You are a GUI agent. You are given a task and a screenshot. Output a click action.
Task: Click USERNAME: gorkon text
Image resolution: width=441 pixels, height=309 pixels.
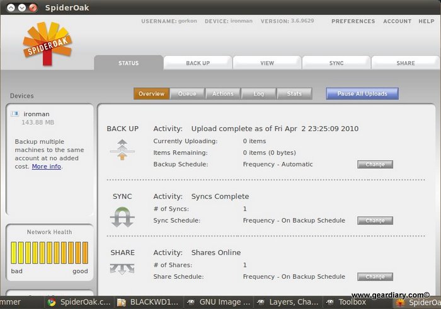click(x=169, y=21)
